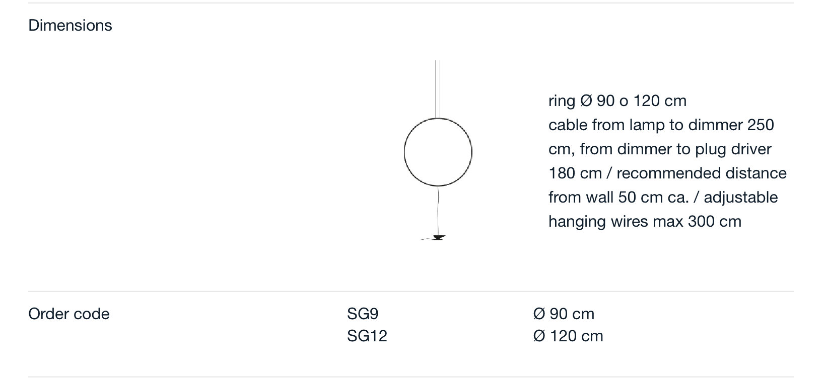825x380 pixels.
Task: Click the Order code label
Action: tap(69, 314)
